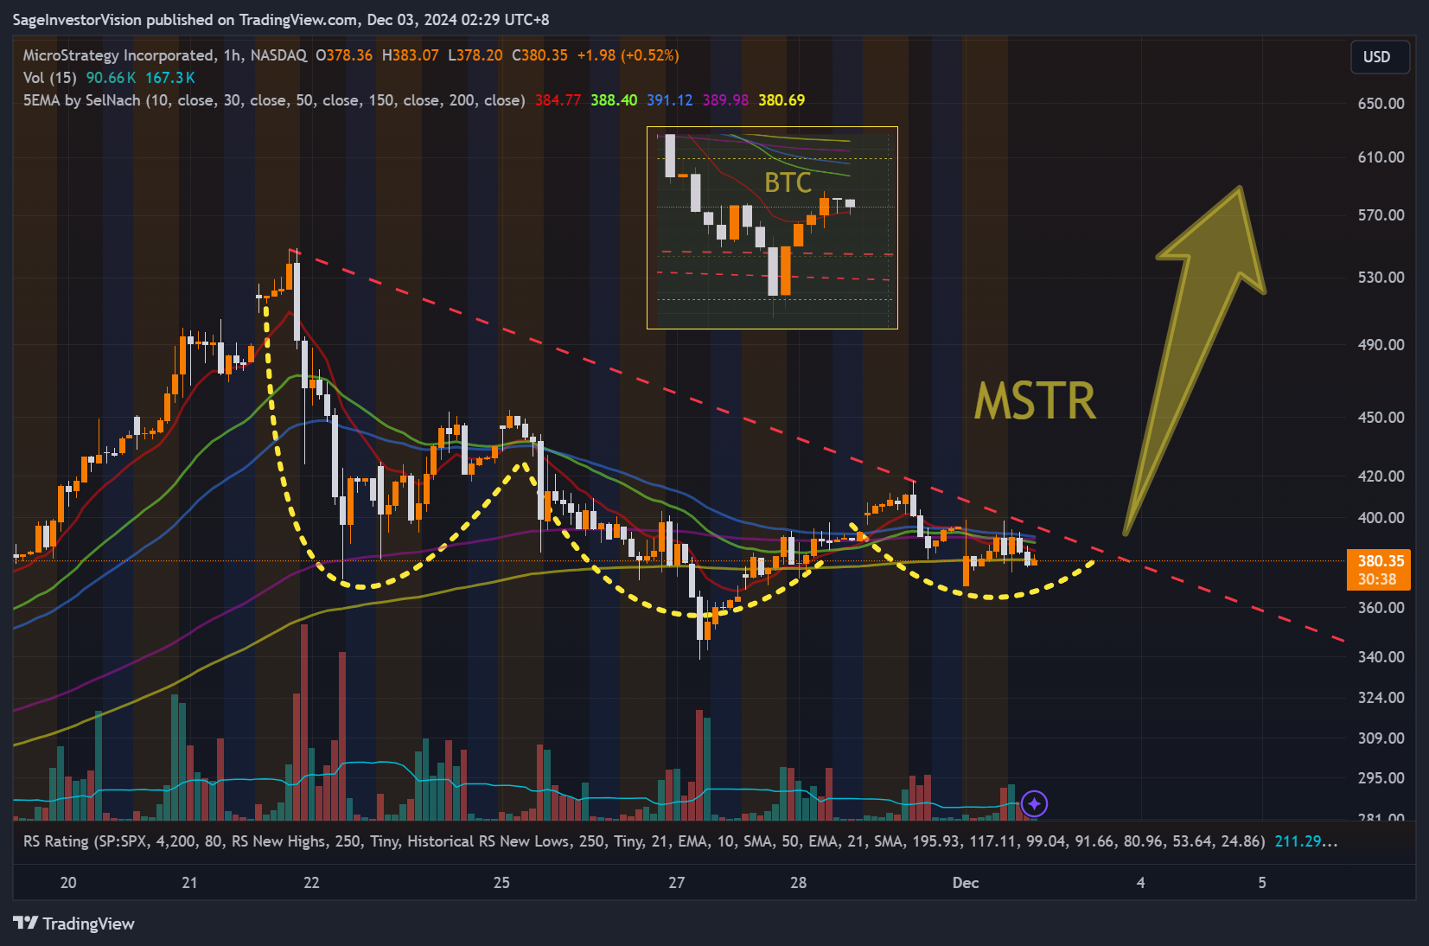Viewport: 1429px width, 946px height.
Task: Click the 420.00 price axis label
Action: click(x=1381, y=476)
